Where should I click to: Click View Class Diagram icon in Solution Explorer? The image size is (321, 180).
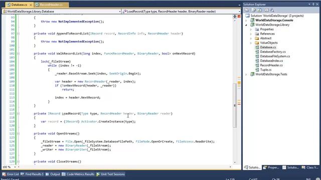click(272, 10)
